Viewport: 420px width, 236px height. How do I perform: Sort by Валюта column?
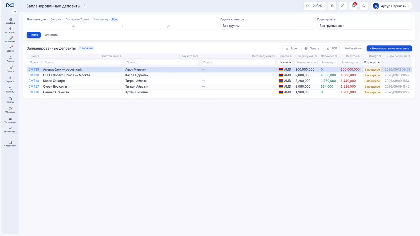click(285, 56)
